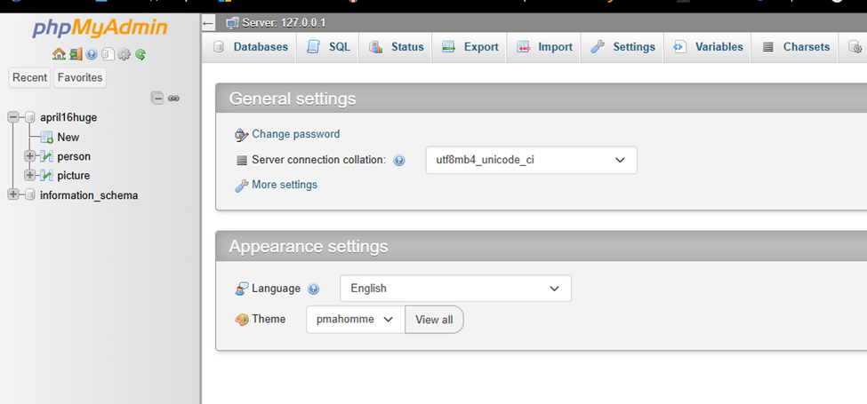
Task: Click the collapse all tree icon
Action: [157, 99]
